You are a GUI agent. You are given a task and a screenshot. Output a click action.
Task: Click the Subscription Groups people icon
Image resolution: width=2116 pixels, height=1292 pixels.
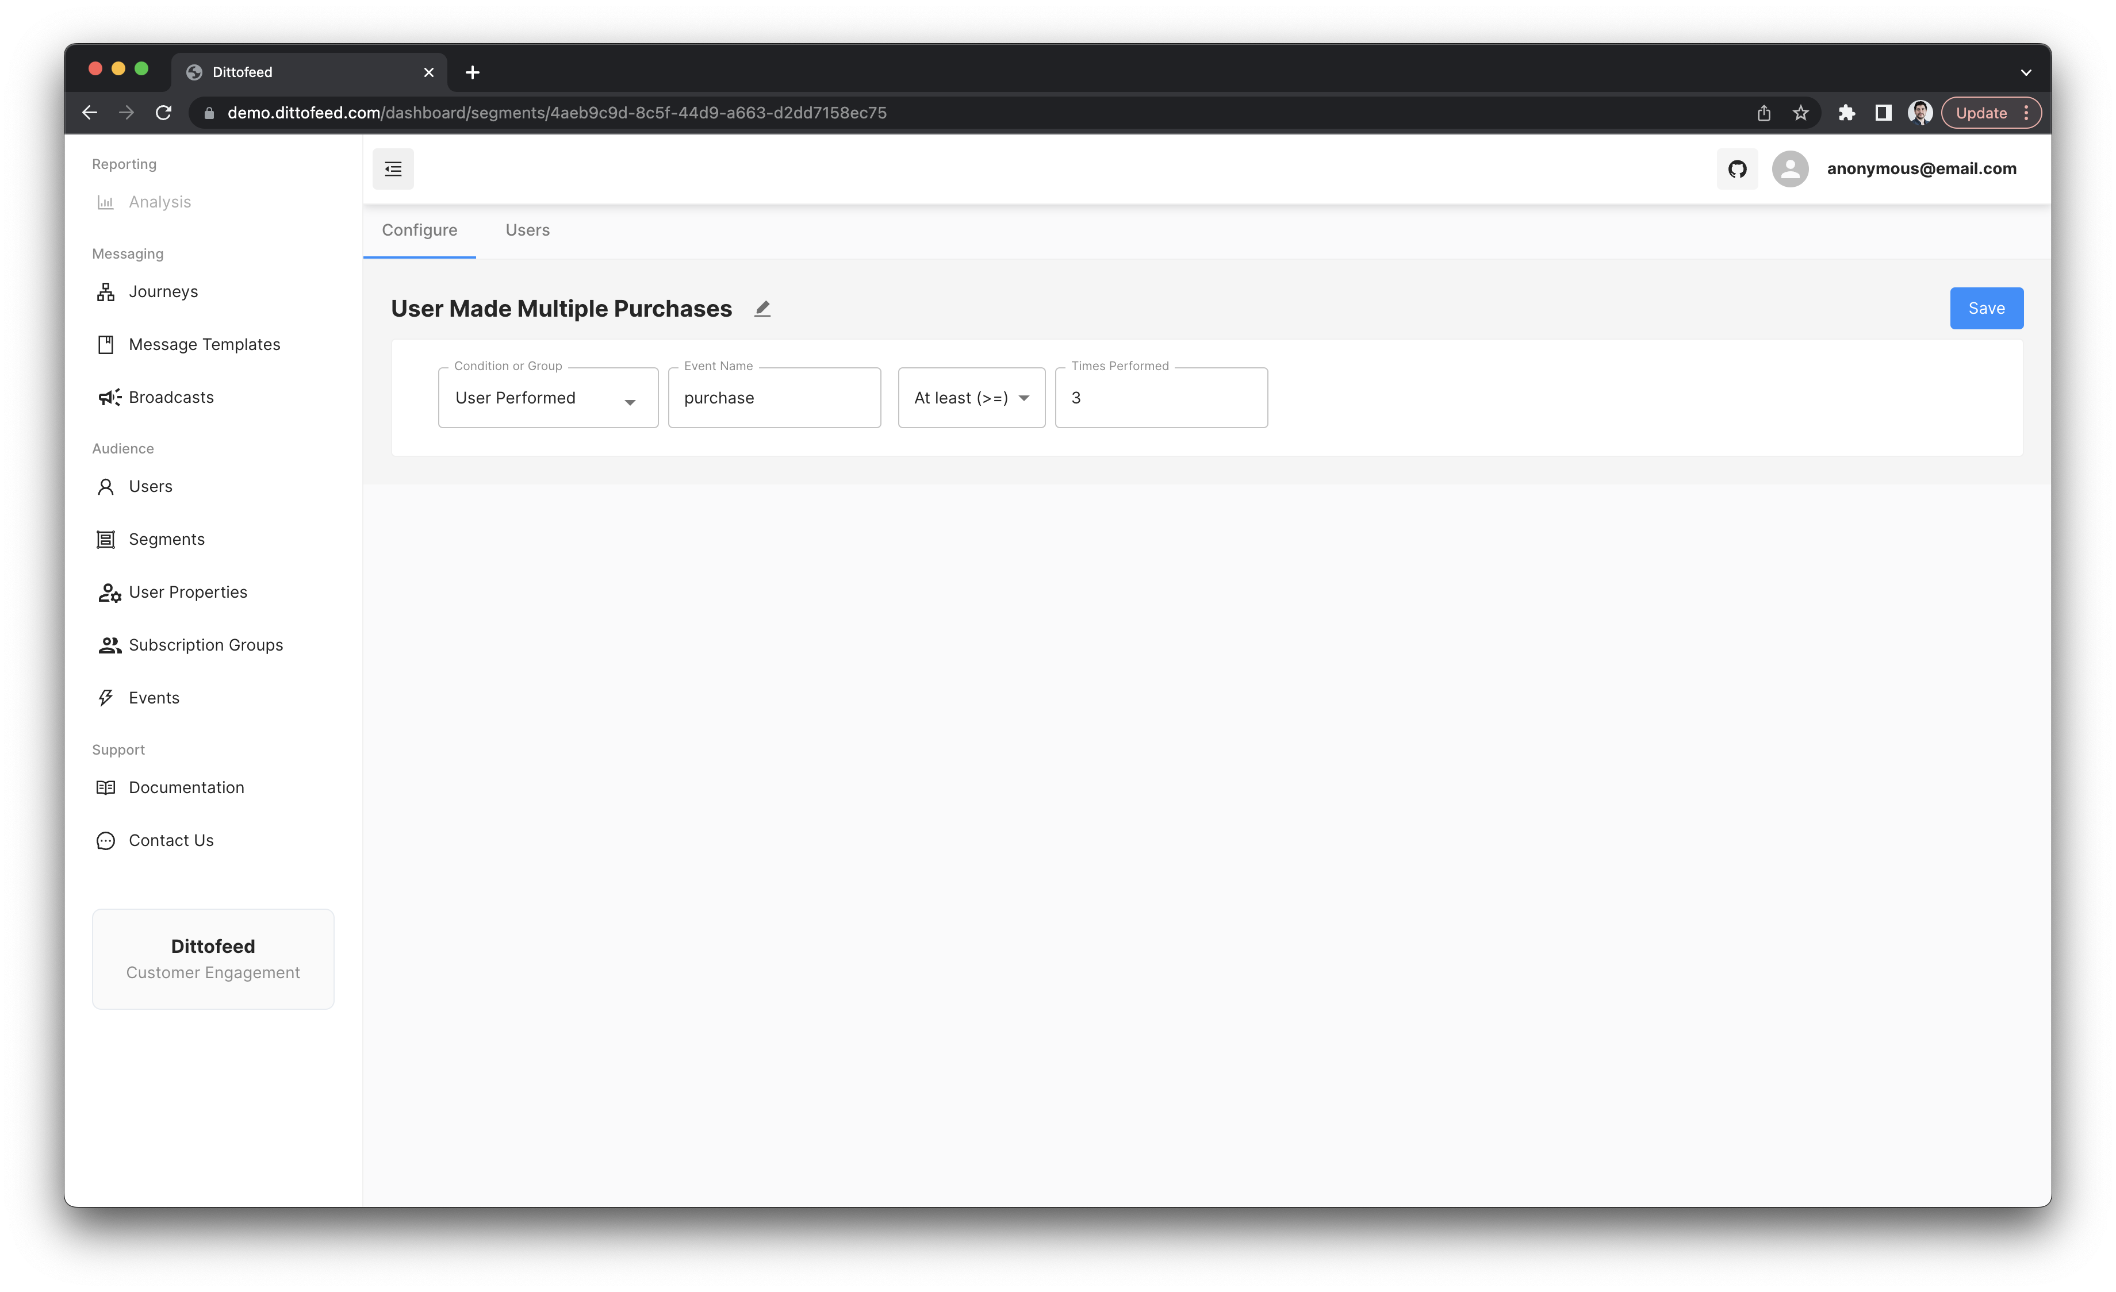click(x=109, y=645)
